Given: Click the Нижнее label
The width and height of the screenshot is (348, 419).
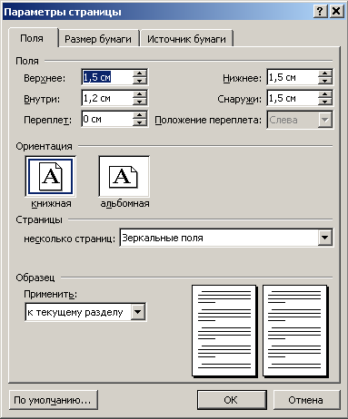Looking at the screenshot, I should pos(242,78).
